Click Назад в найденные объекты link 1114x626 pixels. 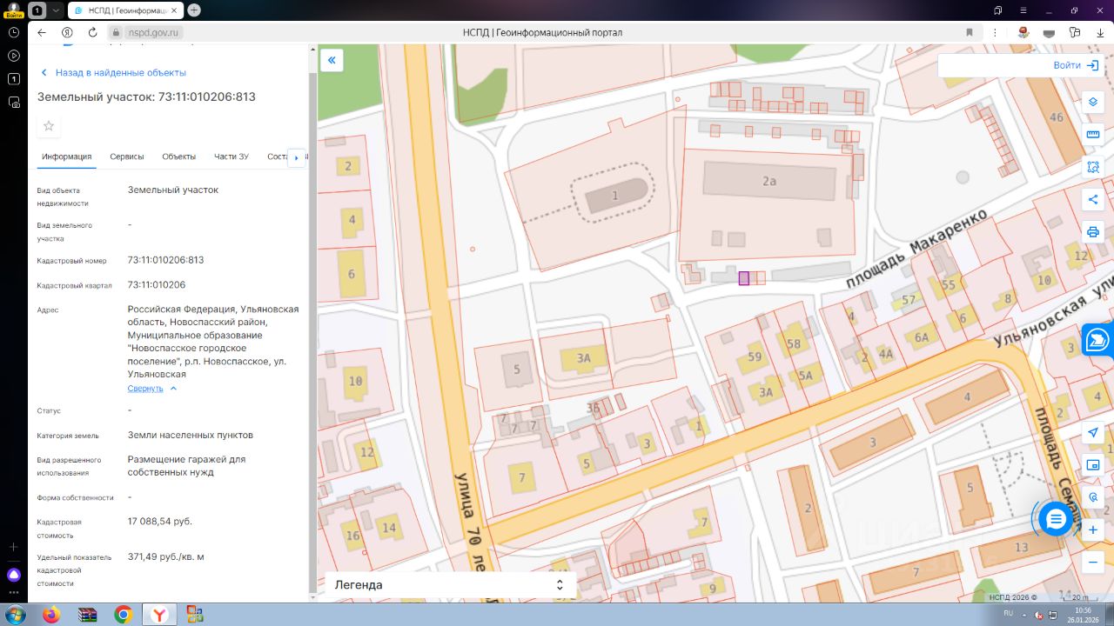120,73
